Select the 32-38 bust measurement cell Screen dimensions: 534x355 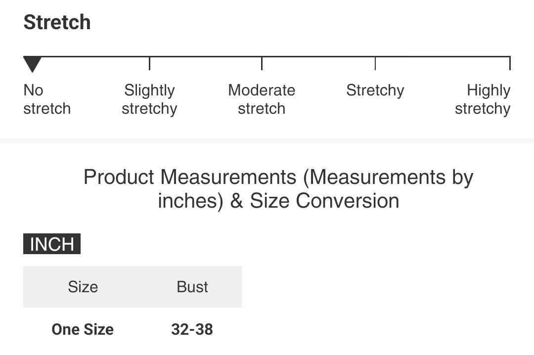192,329
